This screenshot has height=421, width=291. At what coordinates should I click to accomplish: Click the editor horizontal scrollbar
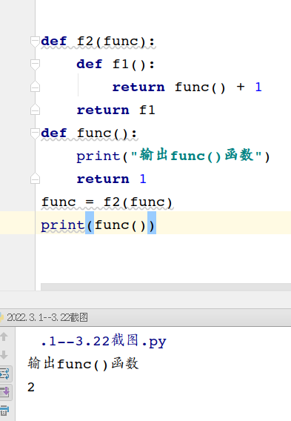point(166,287)
